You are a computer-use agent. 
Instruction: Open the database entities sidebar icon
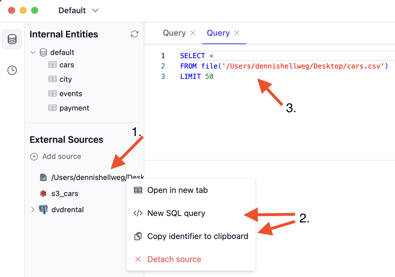[x=12, y=39]
